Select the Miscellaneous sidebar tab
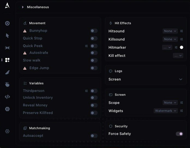 [x=7, y=60]
